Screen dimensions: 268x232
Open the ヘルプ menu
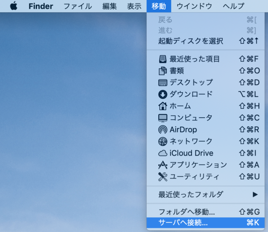[x=234, y=6]
